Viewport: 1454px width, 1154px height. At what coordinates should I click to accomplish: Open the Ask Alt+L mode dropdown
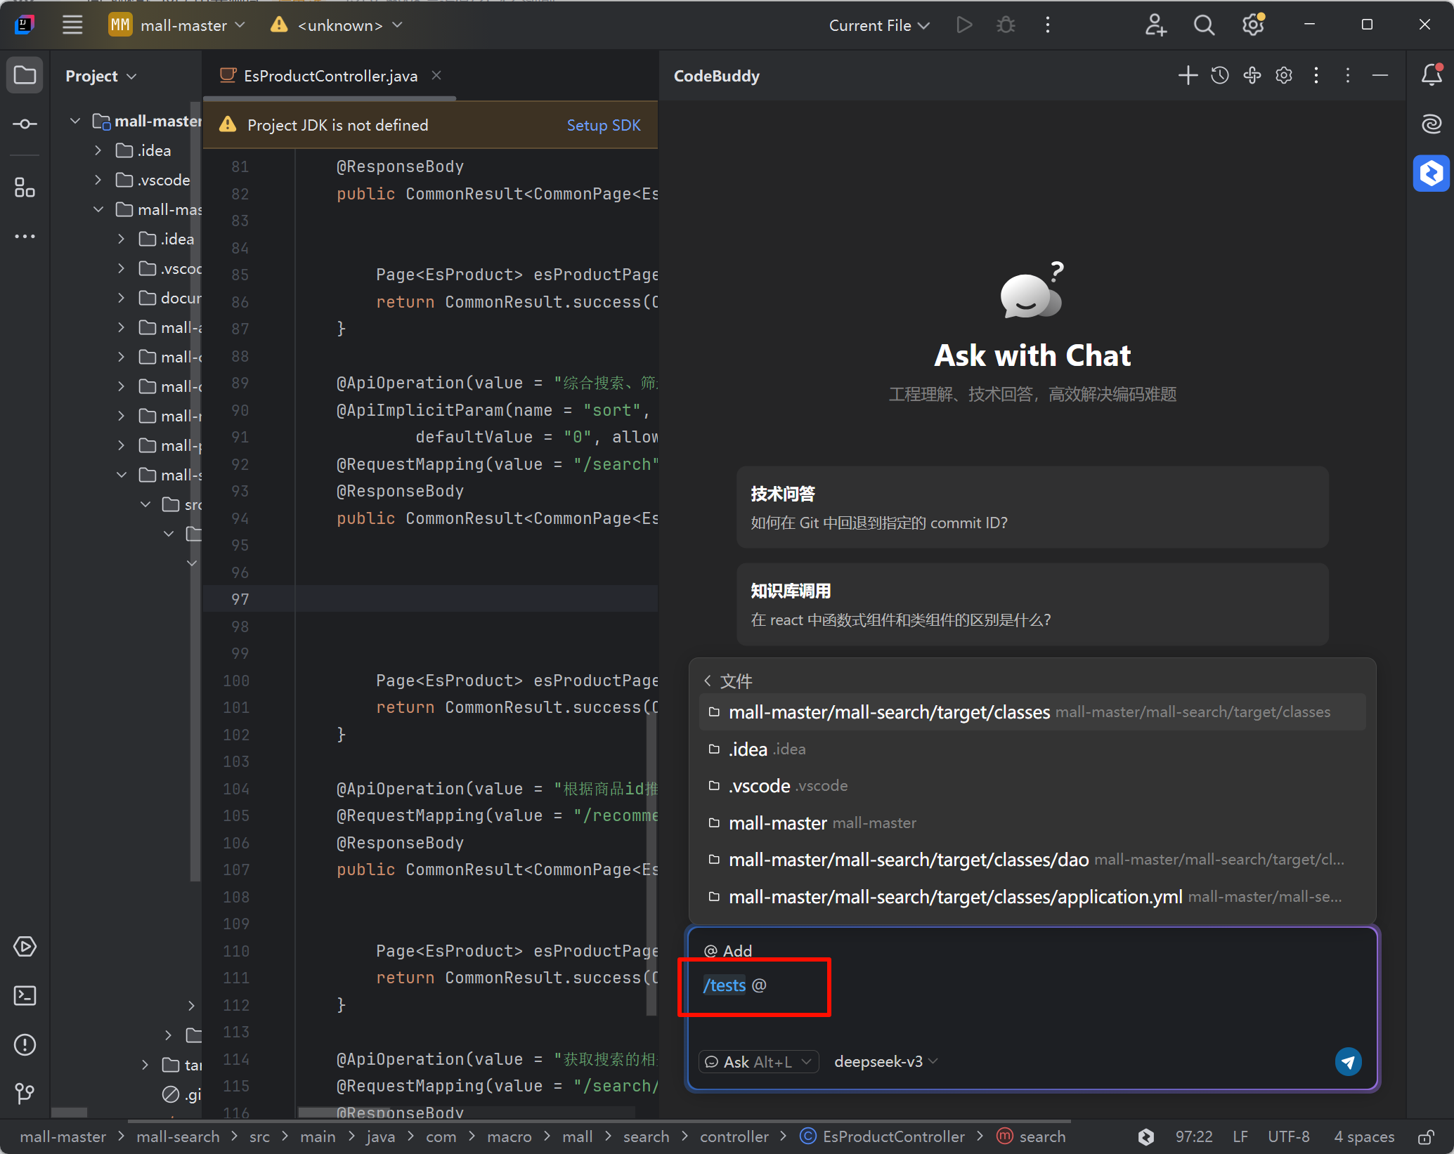coord(758,1061)
